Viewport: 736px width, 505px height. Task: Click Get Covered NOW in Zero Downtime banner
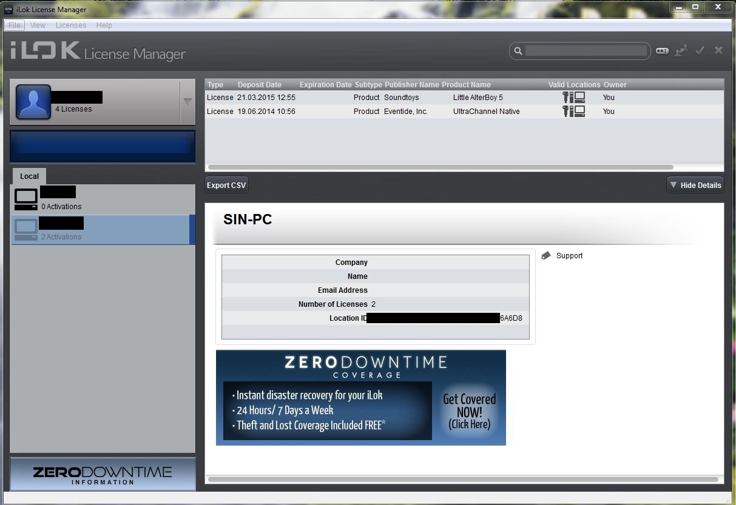pos(470,411)
